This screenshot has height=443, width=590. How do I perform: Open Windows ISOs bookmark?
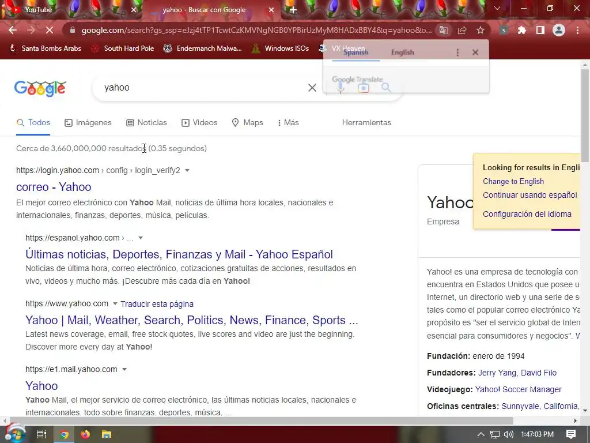(281, 48)
